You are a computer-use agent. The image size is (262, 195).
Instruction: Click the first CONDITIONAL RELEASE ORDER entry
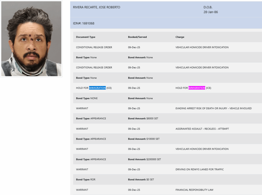pyautogui.click(x=94, y=47)
